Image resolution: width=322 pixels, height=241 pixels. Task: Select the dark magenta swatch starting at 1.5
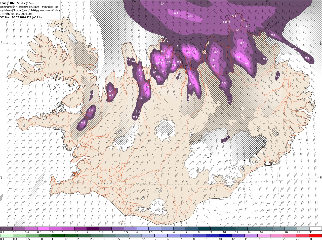80,229
